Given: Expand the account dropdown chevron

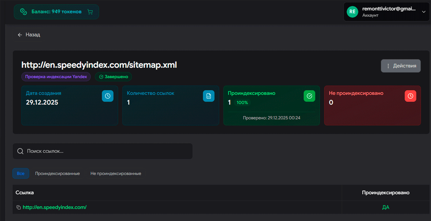Looking at the screenshot, I should (x=423, y=11).
